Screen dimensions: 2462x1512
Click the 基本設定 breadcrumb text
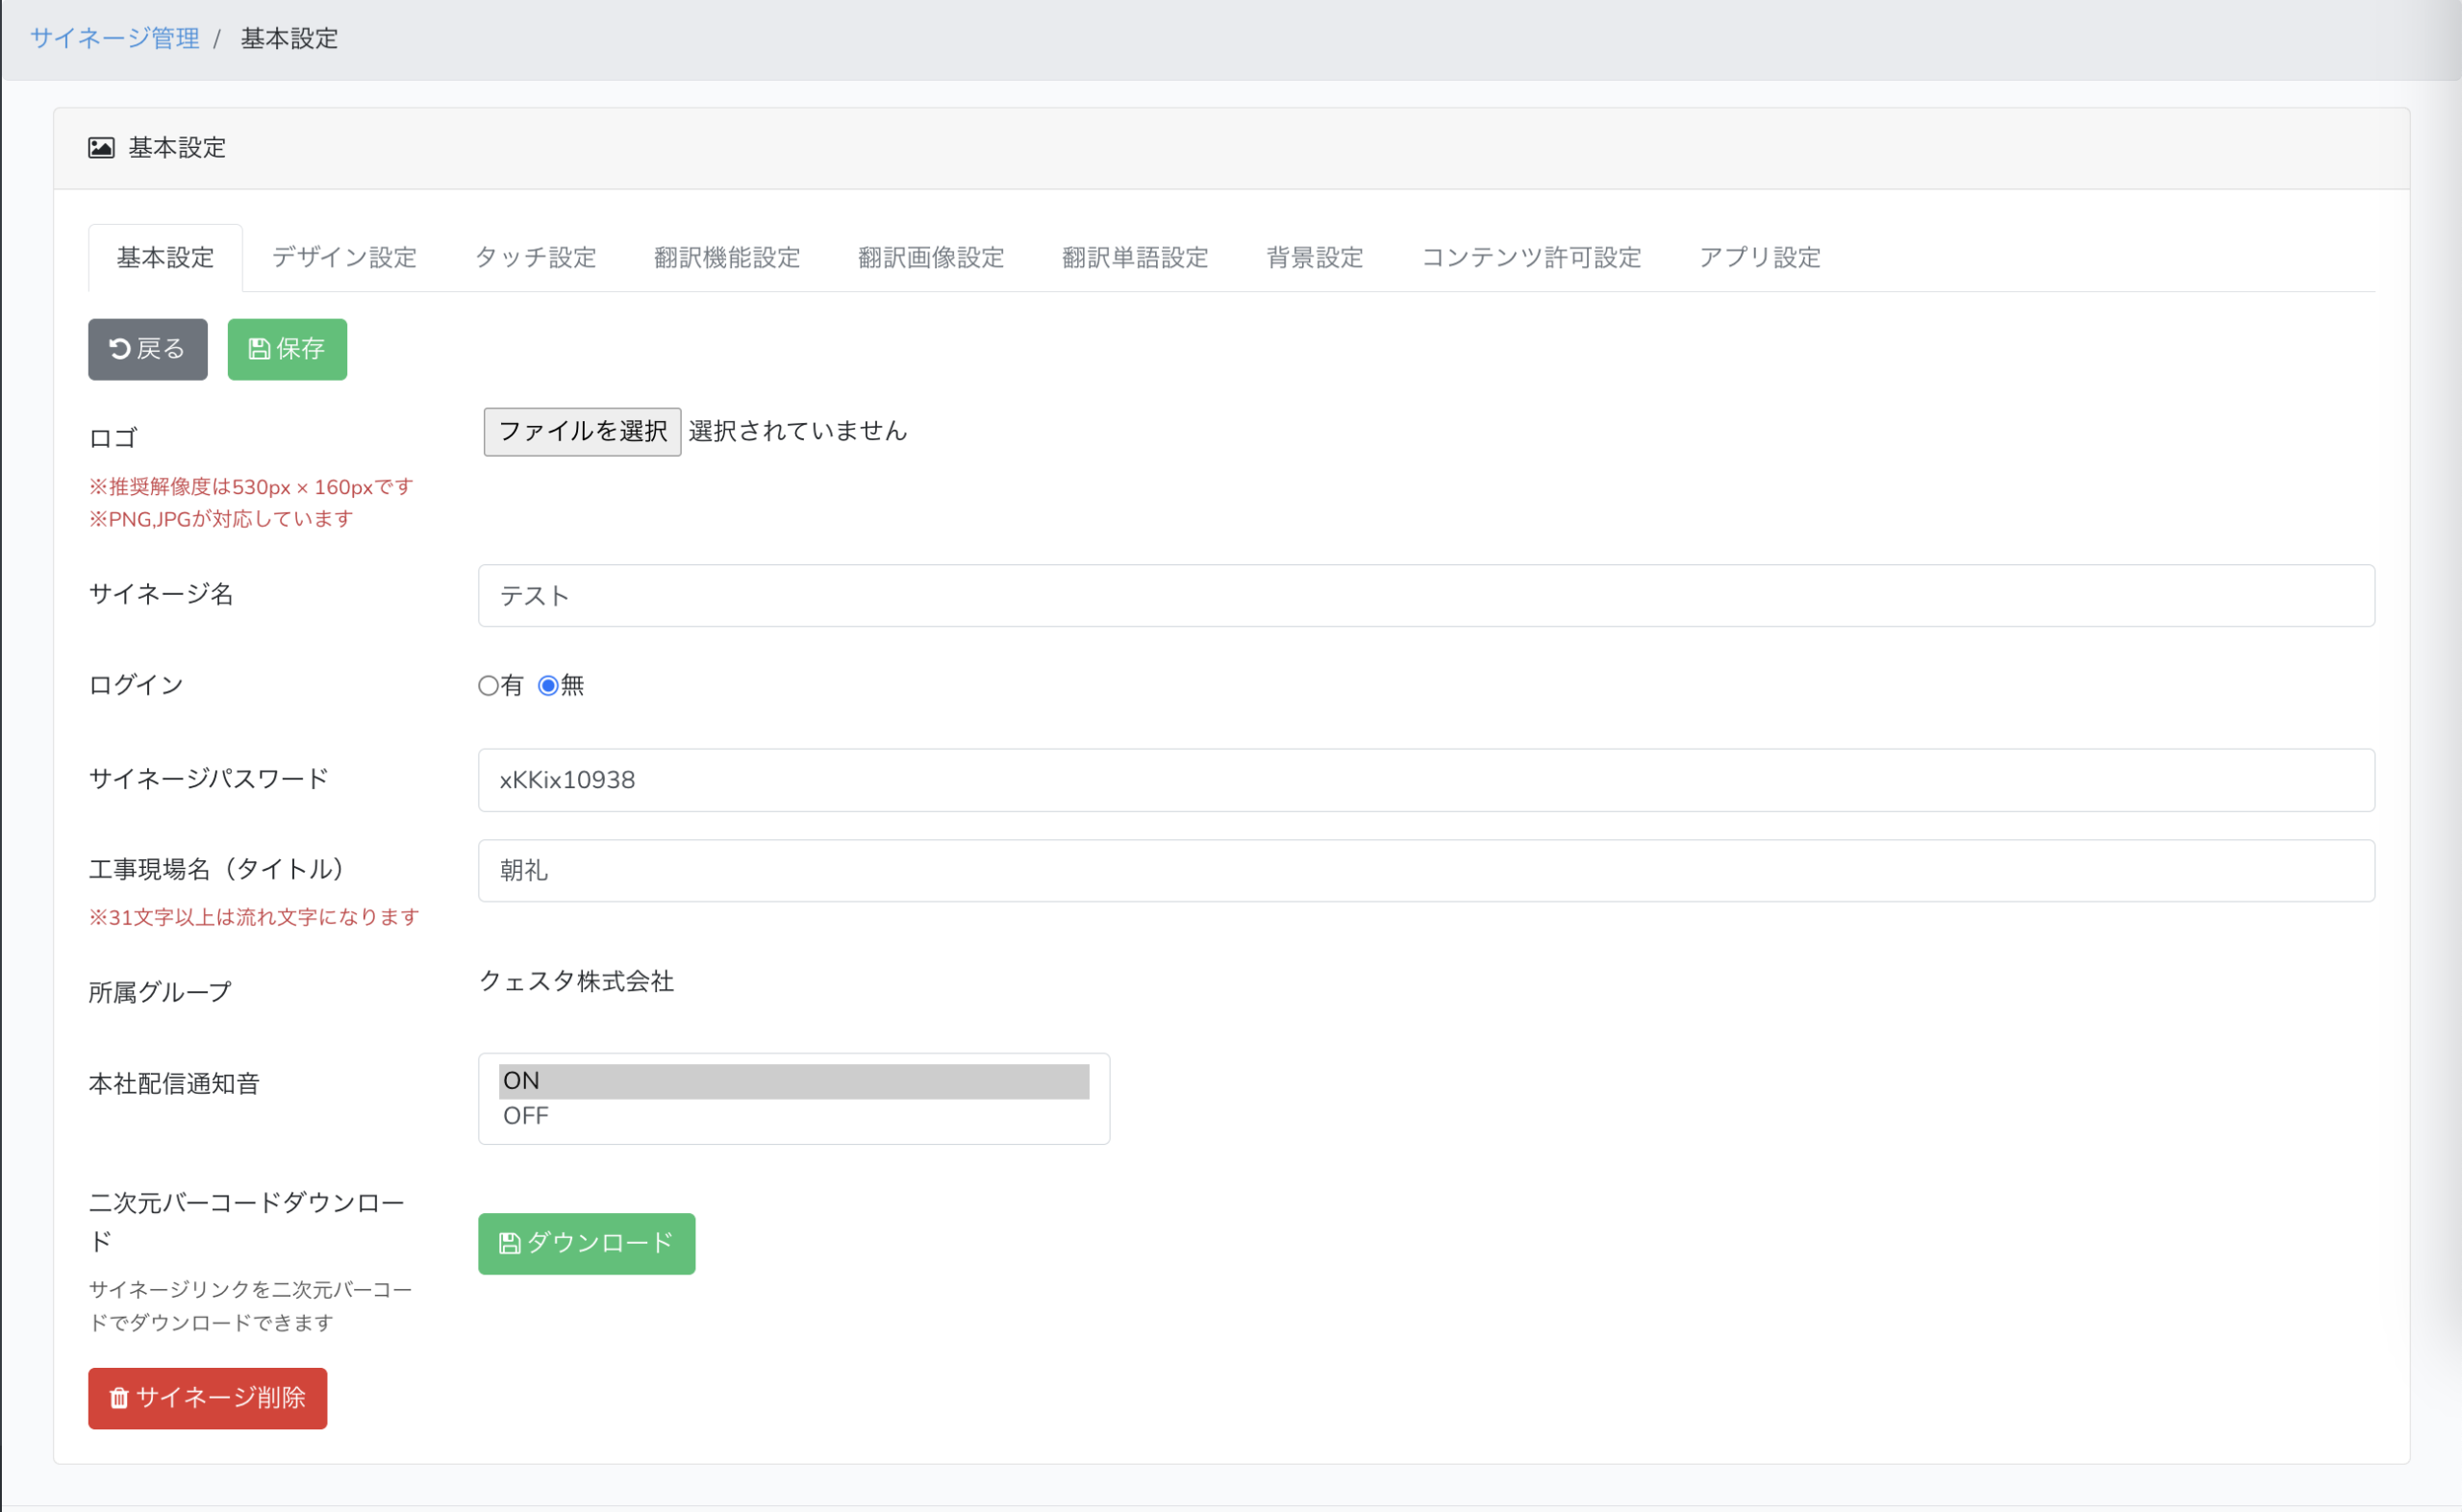point(289,38)
